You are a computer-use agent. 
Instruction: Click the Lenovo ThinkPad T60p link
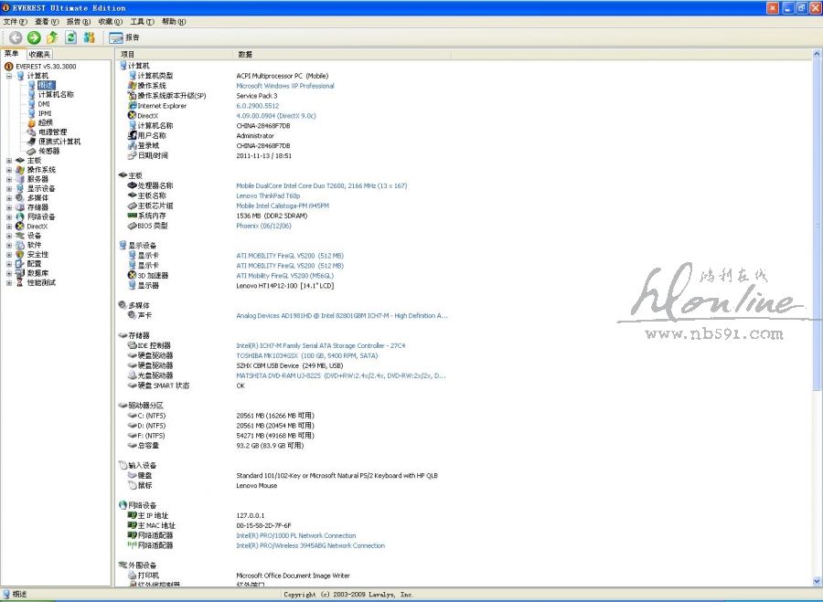coord(267,195)
